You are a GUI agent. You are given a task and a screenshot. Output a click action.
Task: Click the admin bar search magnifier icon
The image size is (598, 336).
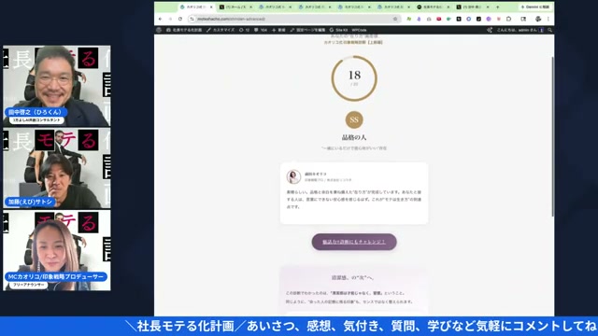point(550,30)
